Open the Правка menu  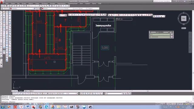click(x=13, y=4)
